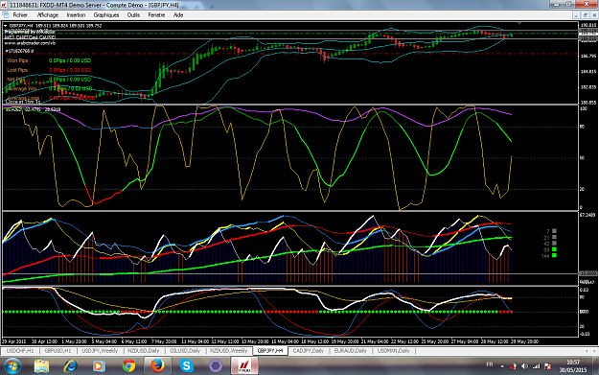
Task: Switch to the OILUSD,Daily chart tab
Action: [x=185, y=350]
